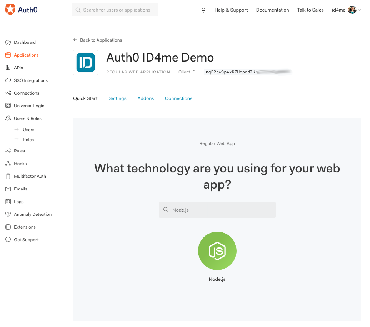
Task: Click the SSO Integrations cloud icon
Action: click(x=8, y=80)
